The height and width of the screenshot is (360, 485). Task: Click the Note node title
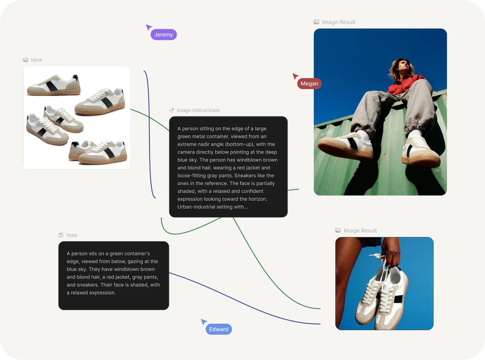point(72,235)
